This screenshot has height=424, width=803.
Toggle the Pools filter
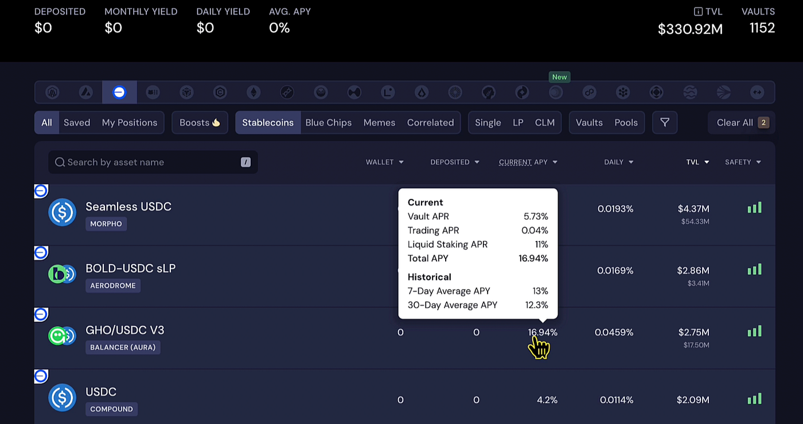tap(626, 122)
